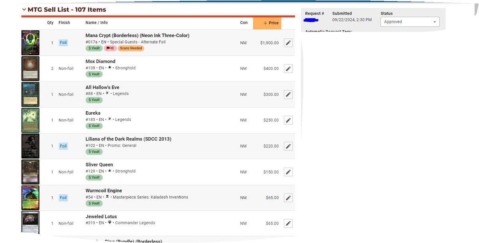Click the Foil label on Liliana row
This screenshot has width=479, height=243.
(63, 146)
